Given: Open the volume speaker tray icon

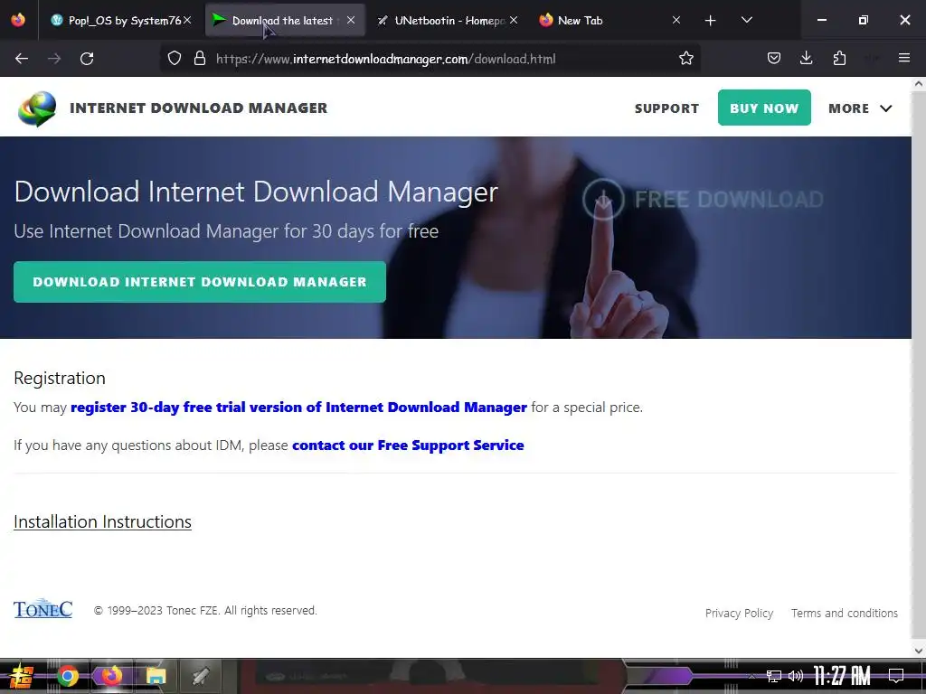Looking at the screenshot, I should (796, 676).
